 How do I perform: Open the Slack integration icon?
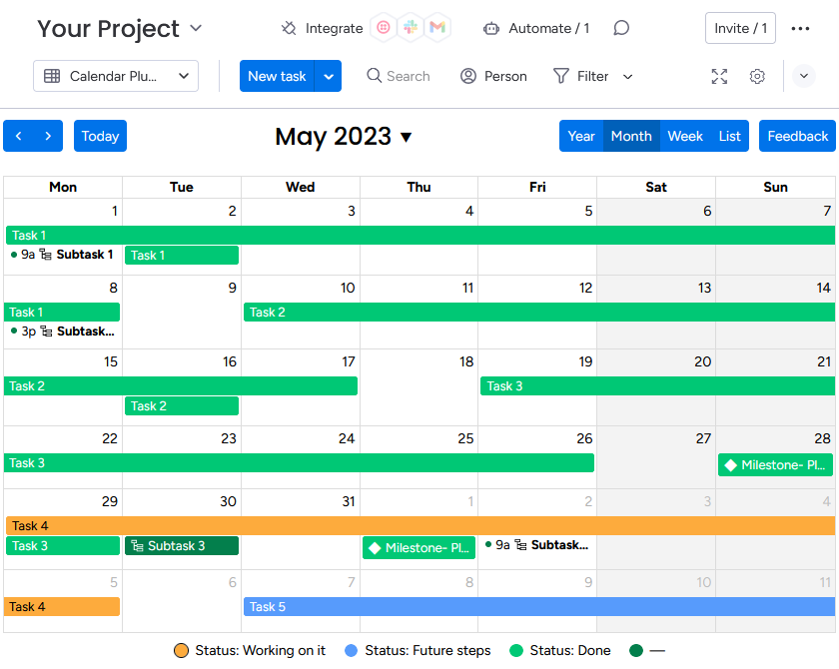click(x=411, y=28)
